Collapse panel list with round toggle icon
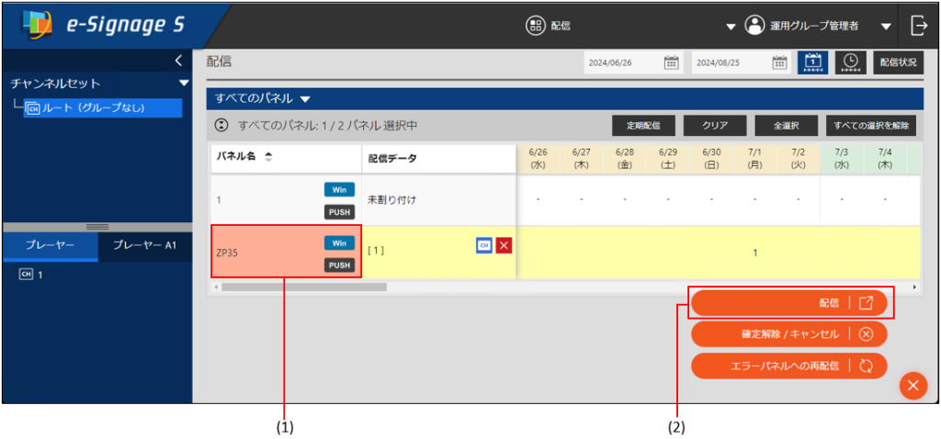 (x=222, y=126)
